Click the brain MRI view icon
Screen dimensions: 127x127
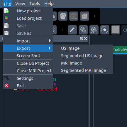coord(84,16)
